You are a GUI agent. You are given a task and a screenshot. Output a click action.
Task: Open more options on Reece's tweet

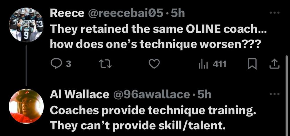pos(274,13)
